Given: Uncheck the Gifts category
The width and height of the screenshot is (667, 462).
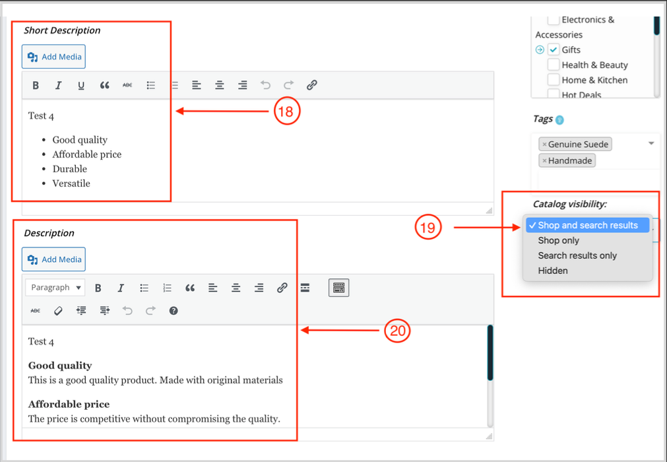Looking at the screenshot, I should (554, 49).
